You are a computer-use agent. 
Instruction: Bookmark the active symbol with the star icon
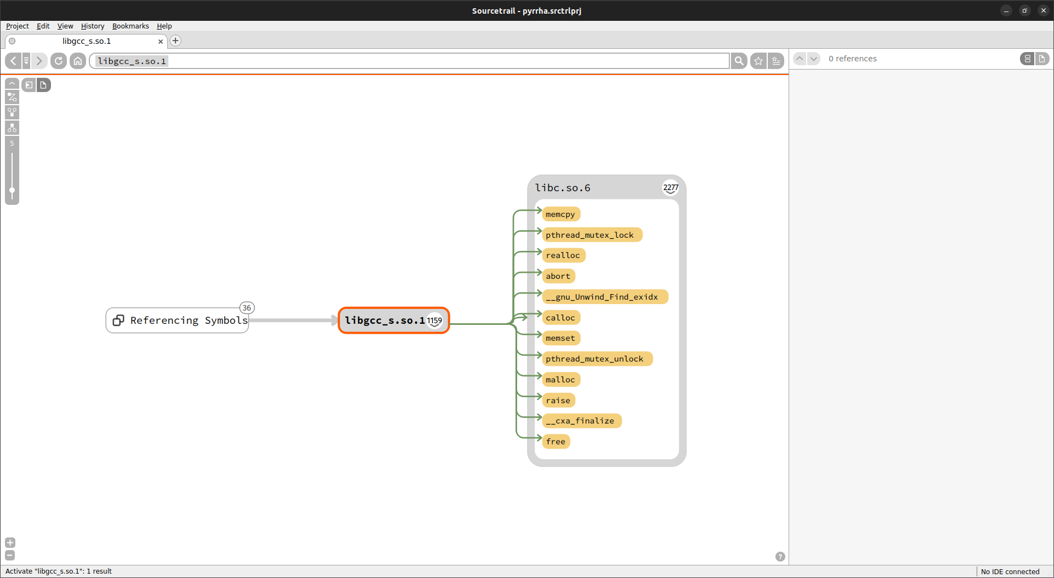tap(758, 61)
